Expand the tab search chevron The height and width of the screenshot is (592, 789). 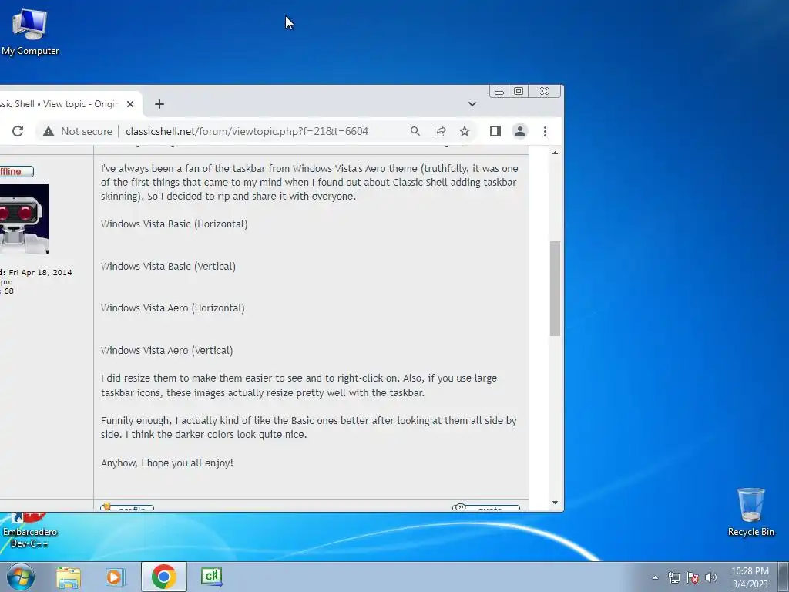(472, 104)
